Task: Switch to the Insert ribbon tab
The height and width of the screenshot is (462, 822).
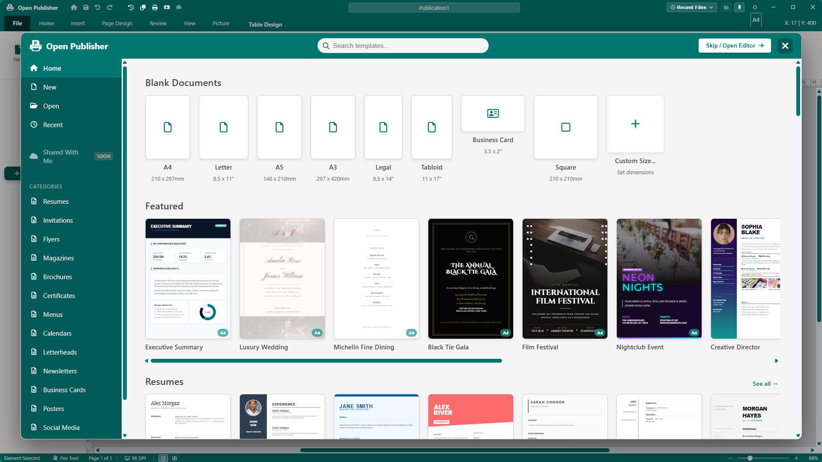Action: (x=78, y=23)
